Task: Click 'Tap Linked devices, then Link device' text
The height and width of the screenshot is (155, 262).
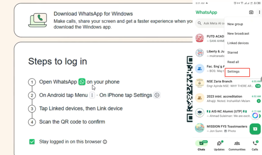Action: (81, 108)
